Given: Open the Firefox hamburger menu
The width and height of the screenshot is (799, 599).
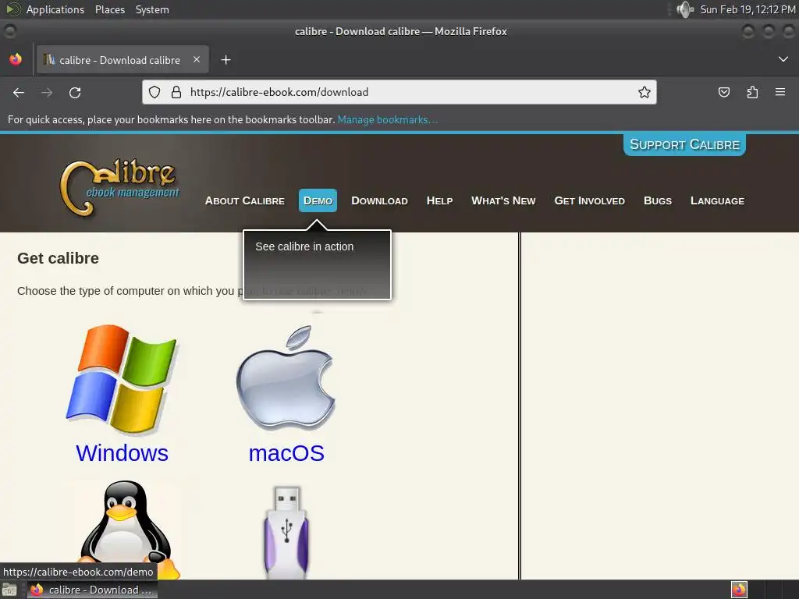Looking at the screenshot, I should [780, 92].
